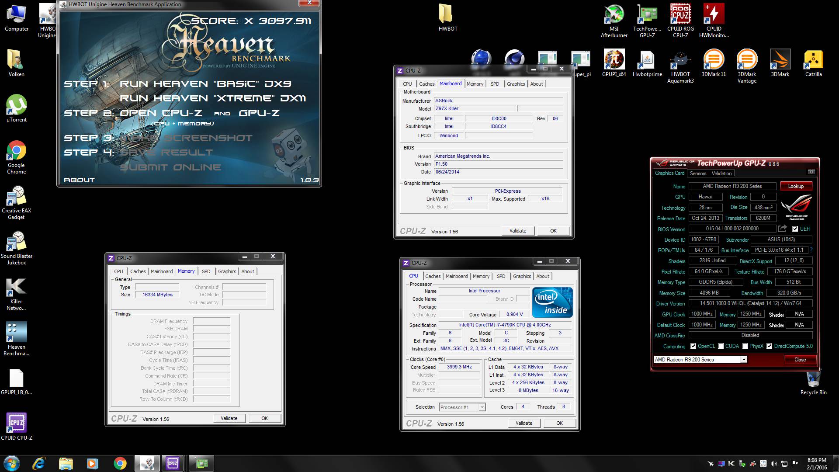This screenshot has width=839, height=472.
Task: Click OK in the Mainboard CPU-Z window
Action: point(553,231)
